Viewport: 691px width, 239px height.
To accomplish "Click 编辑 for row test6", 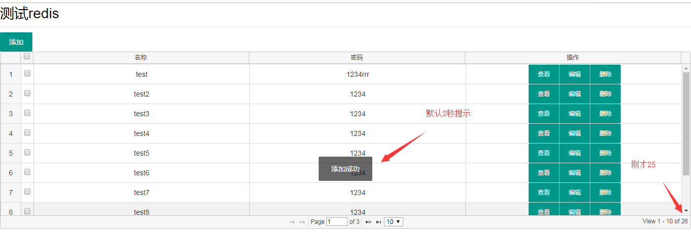I will coord(575,173).
